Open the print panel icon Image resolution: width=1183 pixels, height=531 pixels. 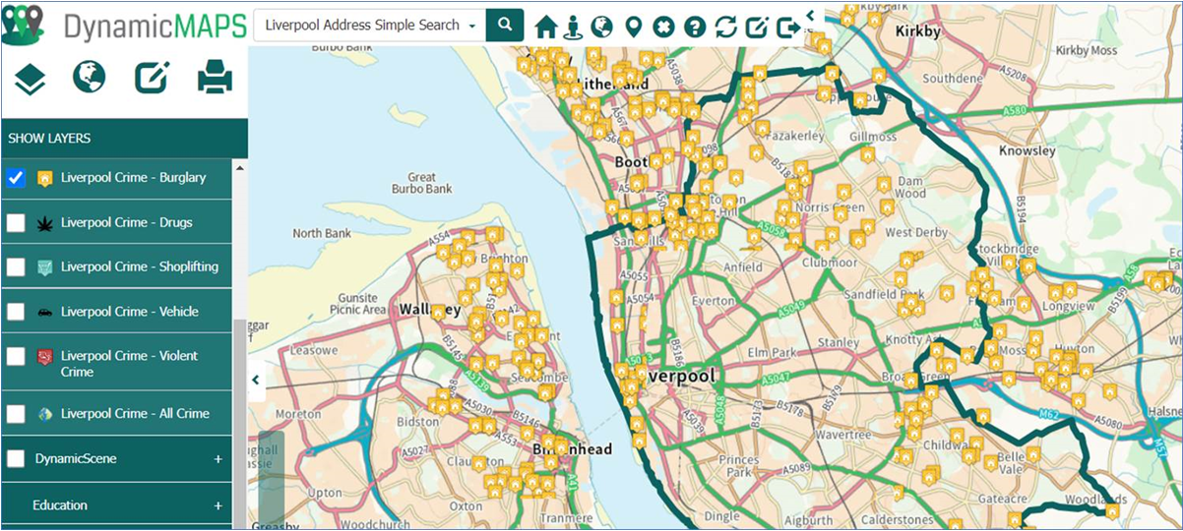pos(215,77)
